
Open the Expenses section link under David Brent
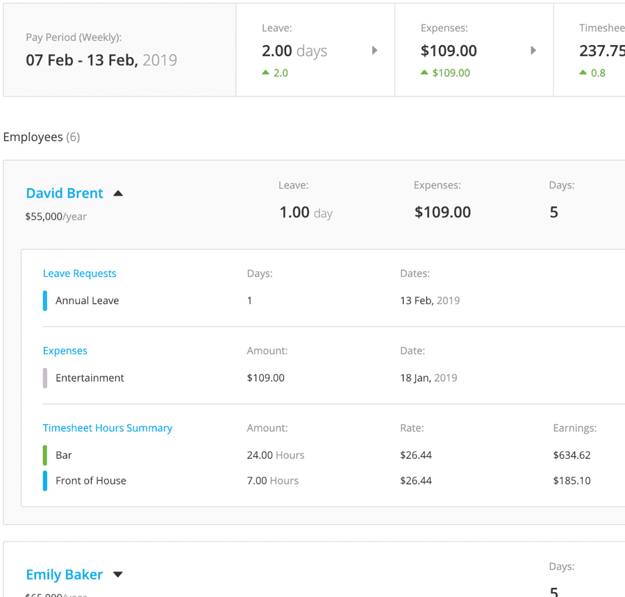point(65,351)
